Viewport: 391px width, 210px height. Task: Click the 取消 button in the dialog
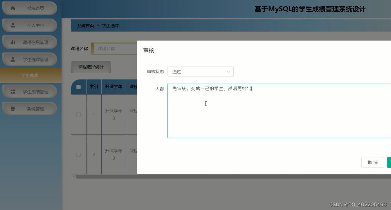point(372,162)
